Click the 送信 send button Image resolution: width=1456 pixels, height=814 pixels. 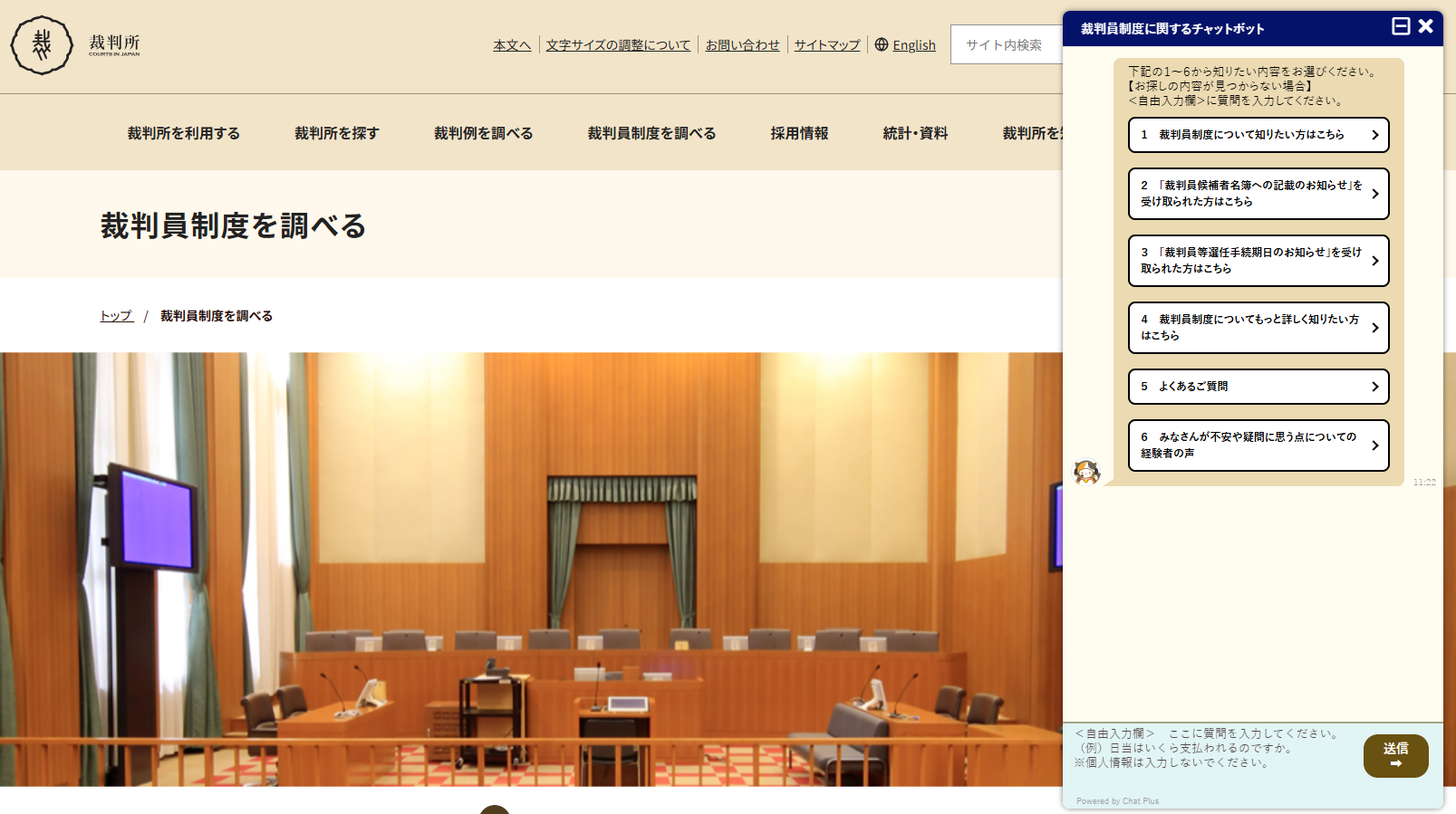(1395, 756)
